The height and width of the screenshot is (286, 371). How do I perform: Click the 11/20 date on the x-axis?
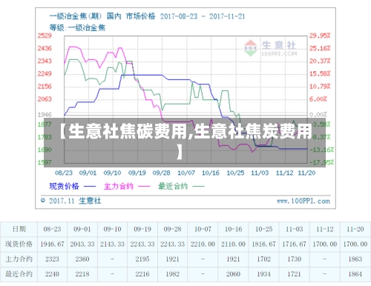pos(306,173)
